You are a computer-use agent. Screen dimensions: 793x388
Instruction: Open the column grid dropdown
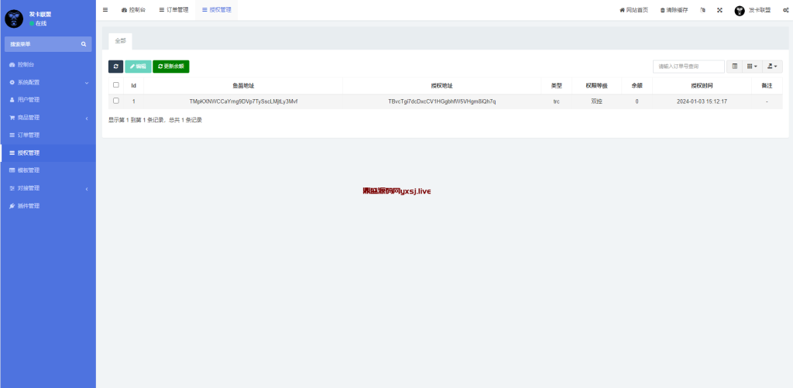[752, 67]
